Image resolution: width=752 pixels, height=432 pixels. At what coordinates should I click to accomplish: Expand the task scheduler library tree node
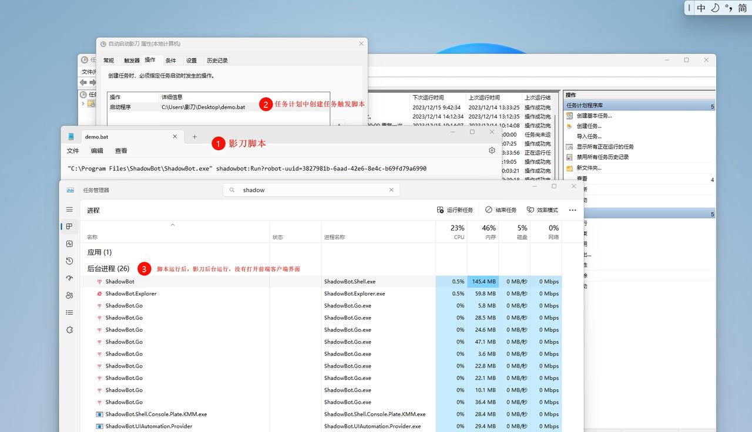(x=83, y=104)
